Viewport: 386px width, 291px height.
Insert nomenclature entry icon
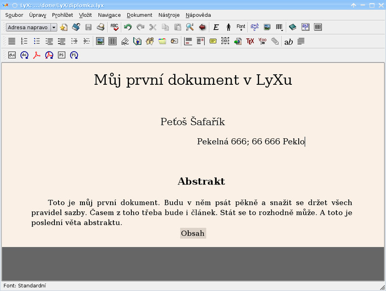175,41
